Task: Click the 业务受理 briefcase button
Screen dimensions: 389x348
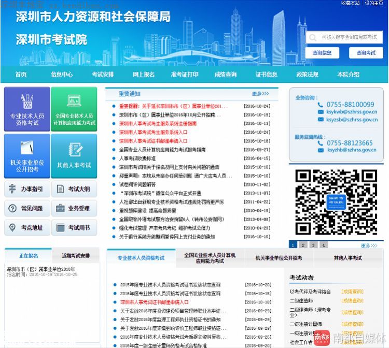Action: coord(74,208)
